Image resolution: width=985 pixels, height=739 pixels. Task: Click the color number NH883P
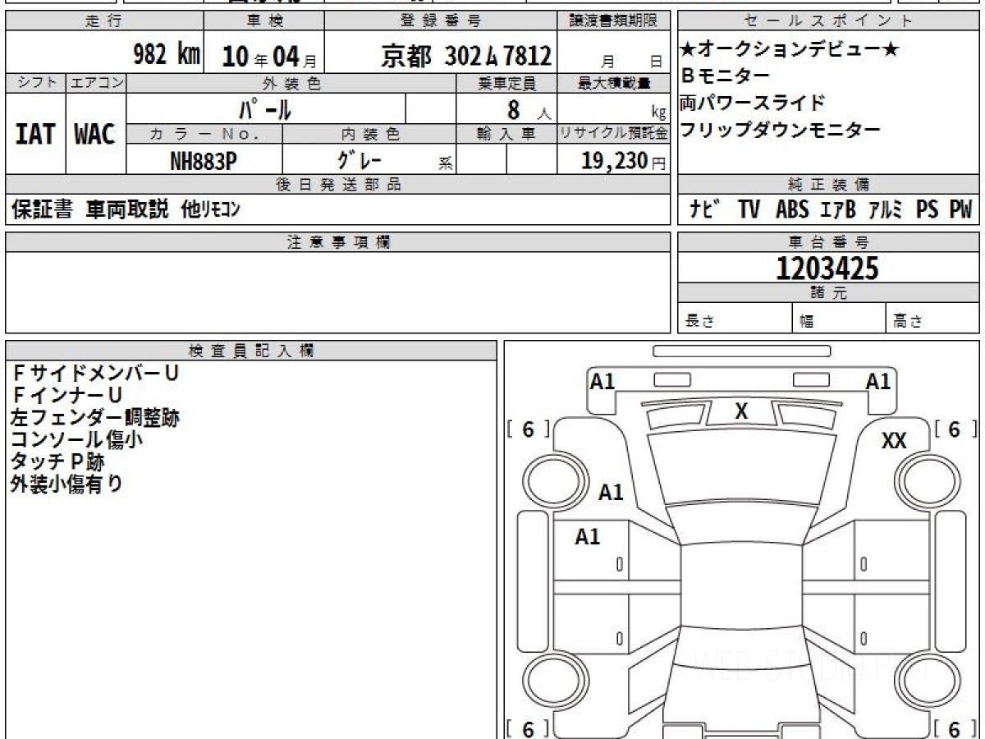click(x=204, y=161)
